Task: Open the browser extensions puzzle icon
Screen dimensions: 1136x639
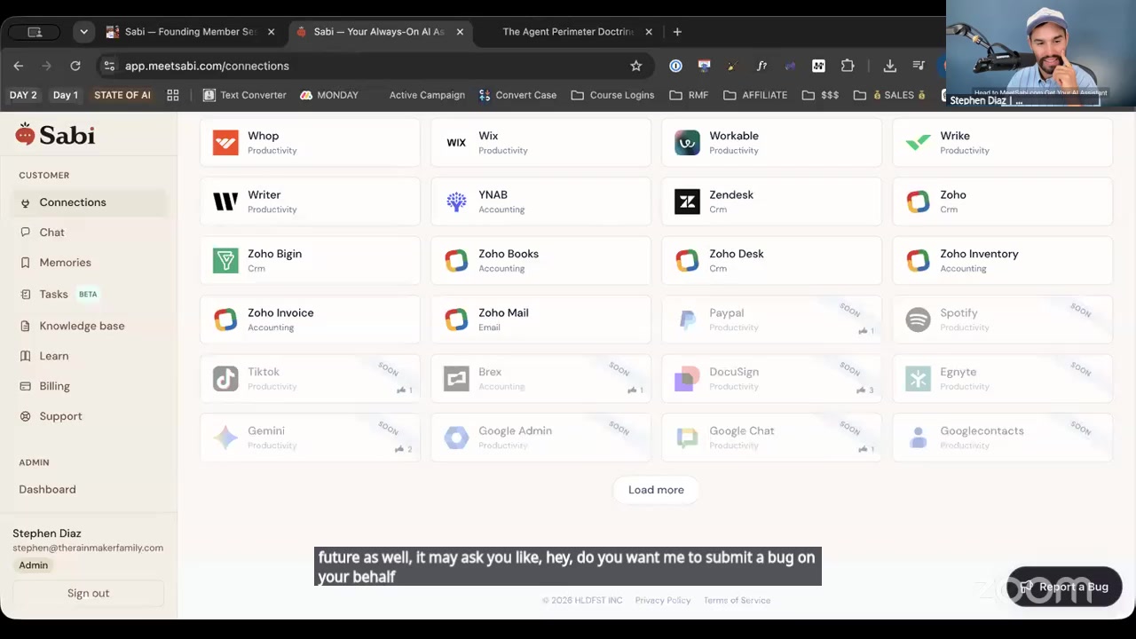Action: click(x=848, y=66)
